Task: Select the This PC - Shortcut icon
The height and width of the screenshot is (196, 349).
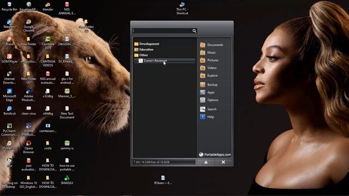Action: (182, 8)
